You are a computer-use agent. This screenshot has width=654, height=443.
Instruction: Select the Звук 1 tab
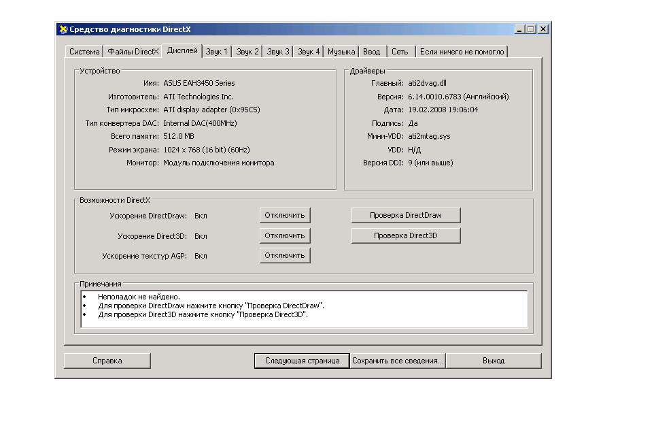(218, 52)
